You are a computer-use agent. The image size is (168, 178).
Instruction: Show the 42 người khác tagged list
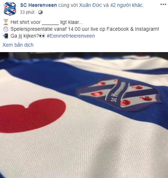[126, 5]
